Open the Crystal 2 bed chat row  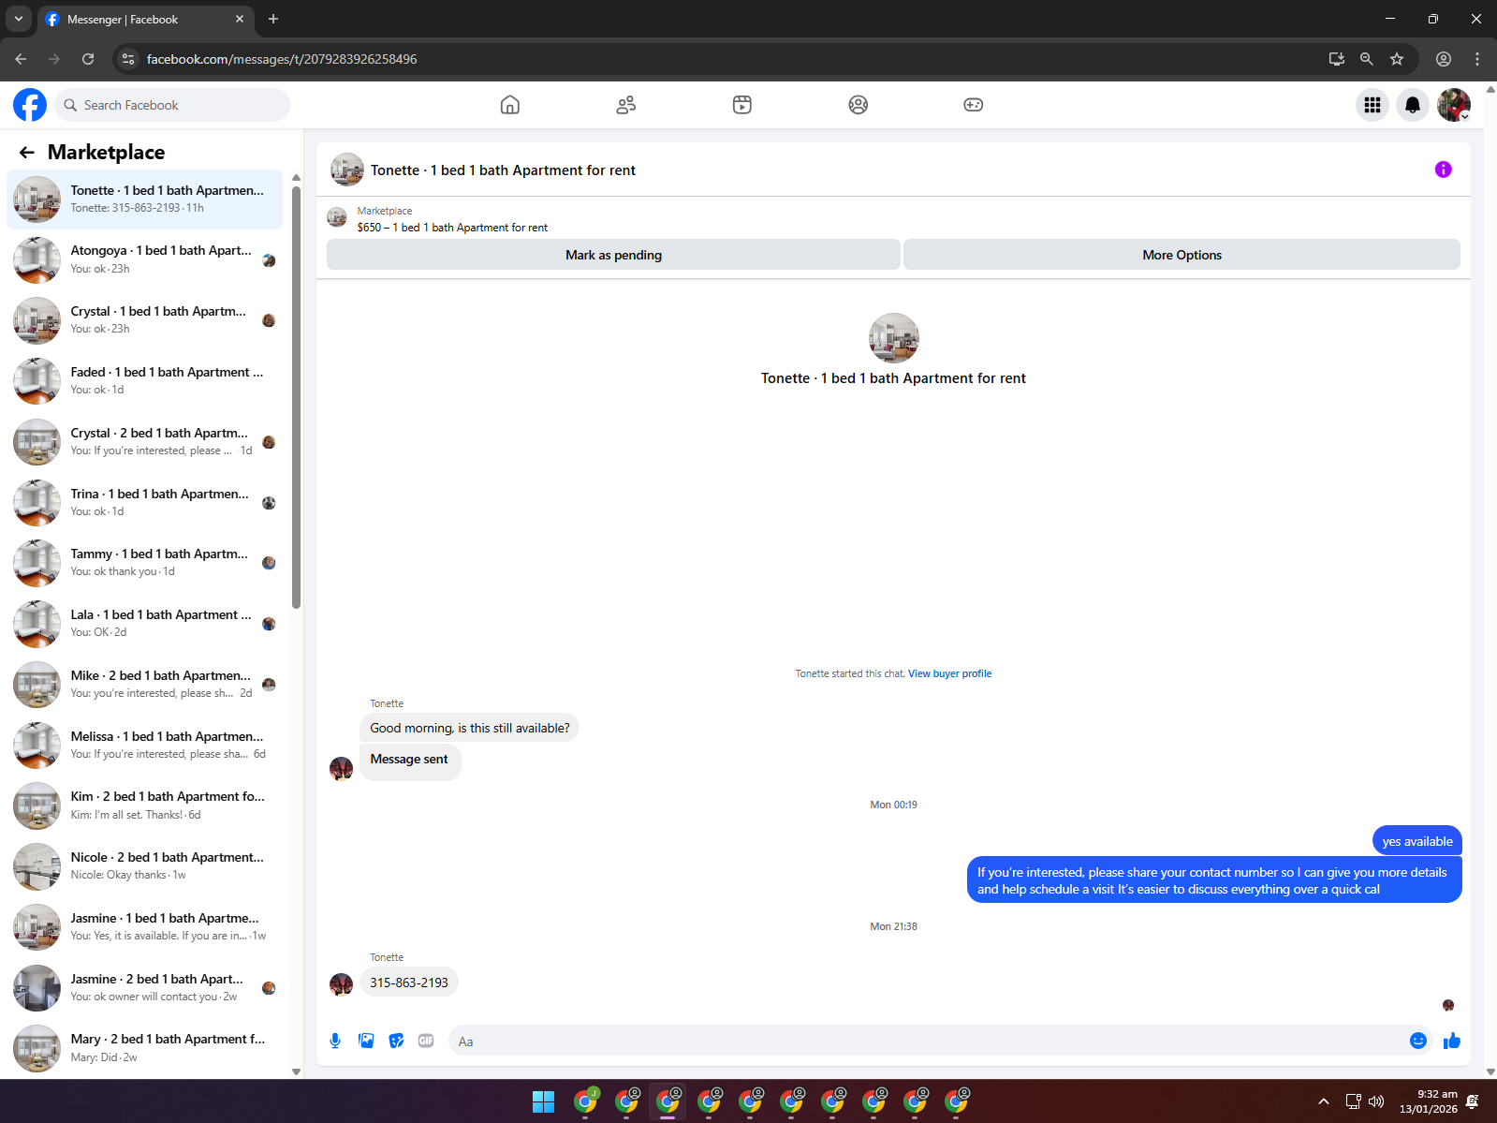(x=145, y=442)
